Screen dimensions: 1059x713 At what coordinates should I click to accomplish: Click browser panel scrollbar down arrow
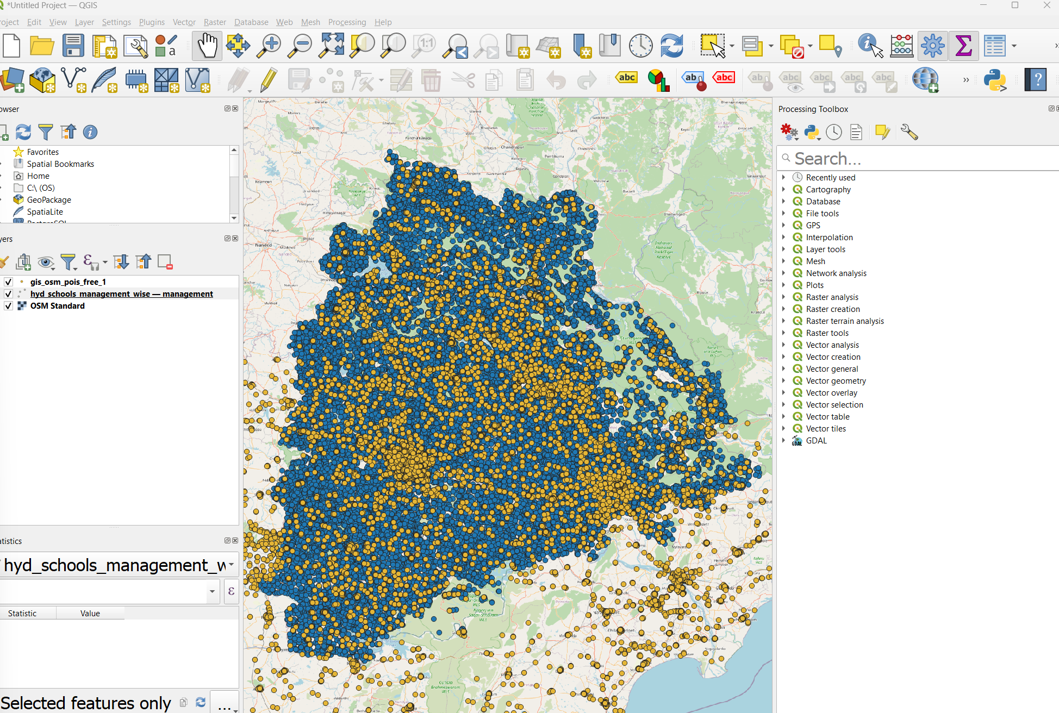(x=234, y=218)
